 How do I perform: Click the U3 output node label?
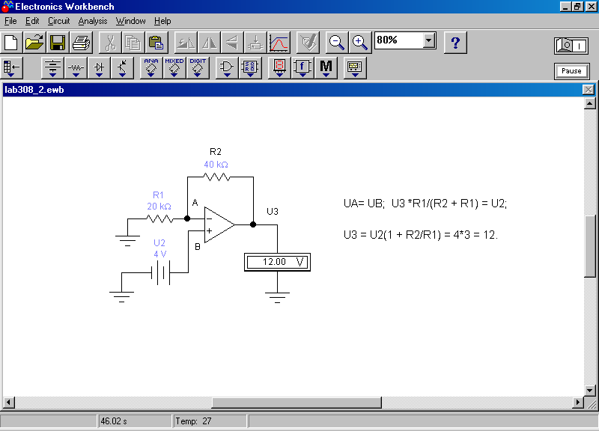coord(273,212)
